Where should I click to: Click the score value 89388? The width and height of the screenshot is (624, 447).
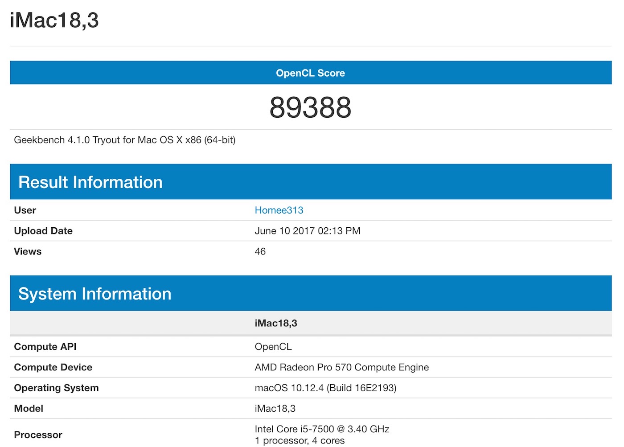310,107
